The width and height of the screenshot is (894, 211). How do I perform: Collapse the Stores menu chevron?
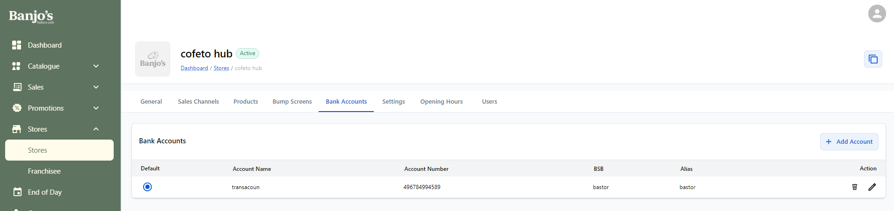click(x=96, y=129)
